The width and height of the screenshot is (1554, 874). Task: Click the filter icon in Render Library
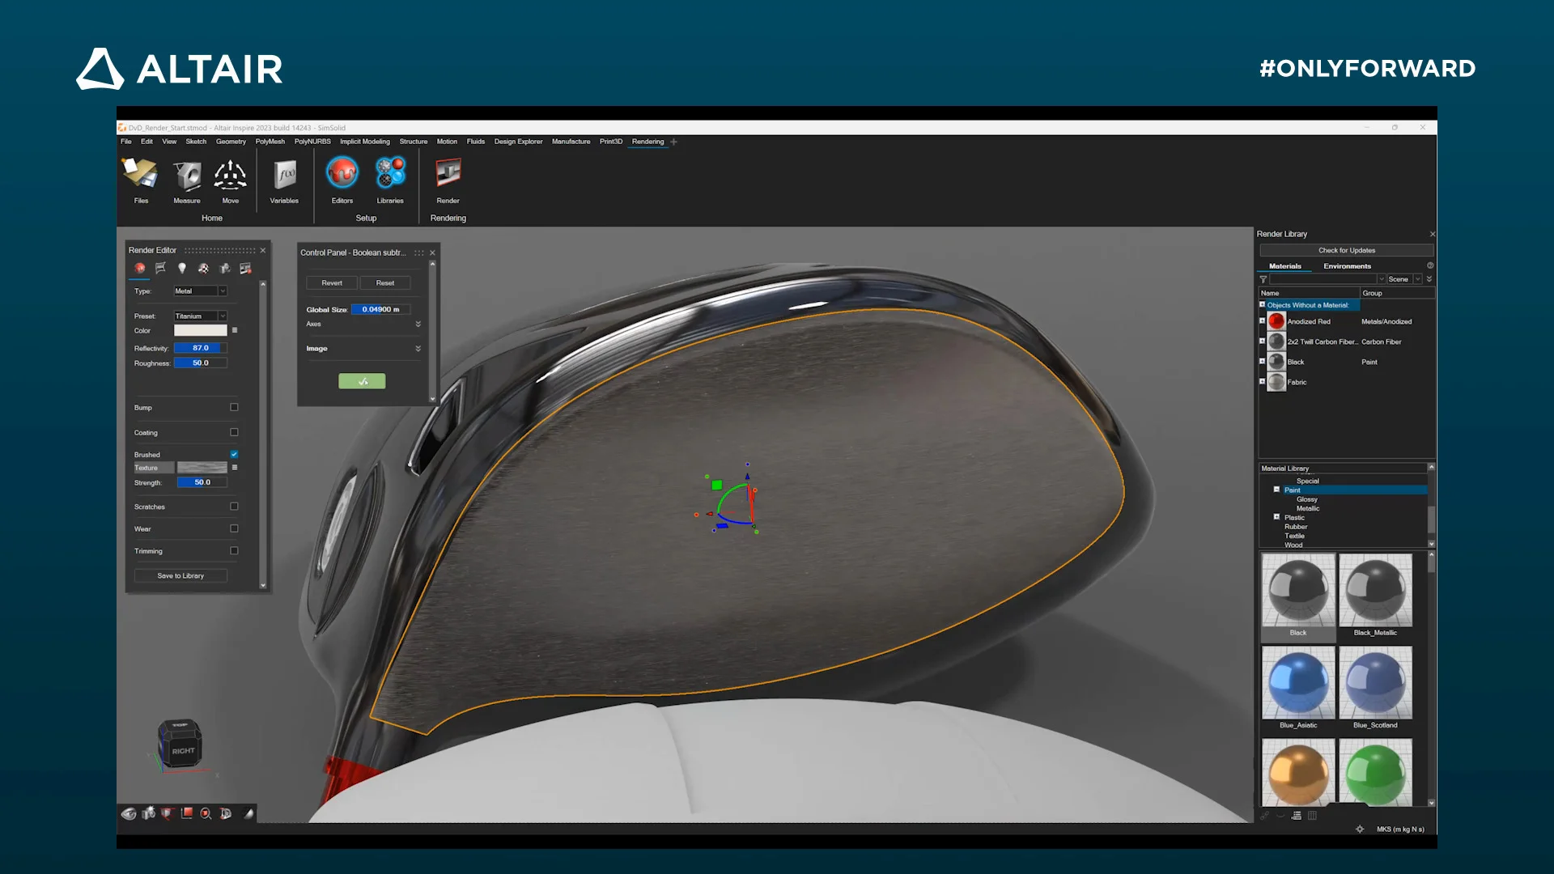(x=1263, y=278)
